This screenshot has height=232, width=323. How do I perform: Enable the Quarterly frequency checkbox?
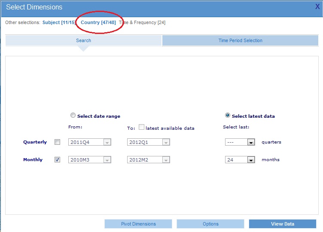(58, 142)
